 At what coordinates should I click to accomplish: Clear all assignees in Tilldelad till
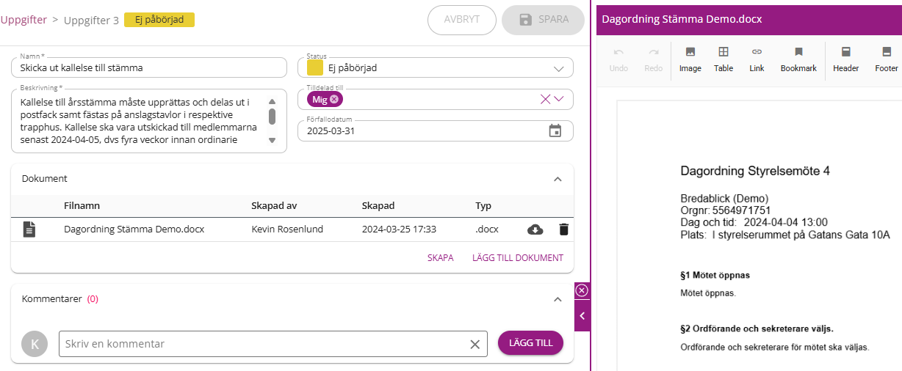[545, 99]
